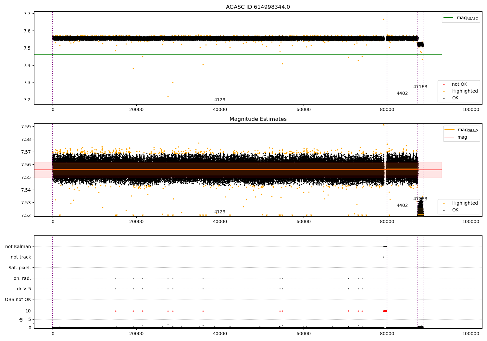Click "OK" legend entry in the middle plot
This screenshot has width=487, height=341.
[x=455, y=210]
